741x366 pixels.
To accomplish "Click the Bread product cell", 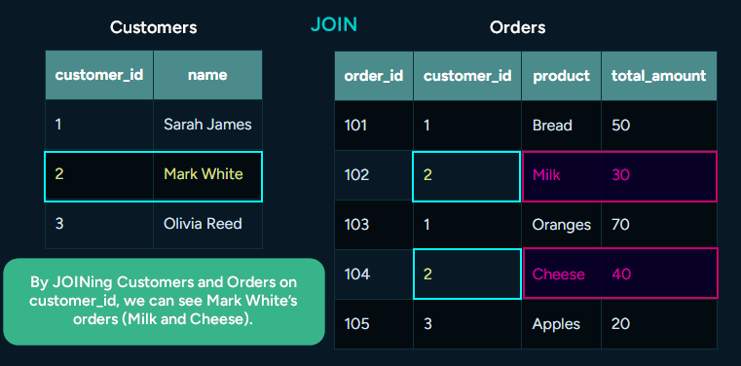I will (x=562, y=126).
